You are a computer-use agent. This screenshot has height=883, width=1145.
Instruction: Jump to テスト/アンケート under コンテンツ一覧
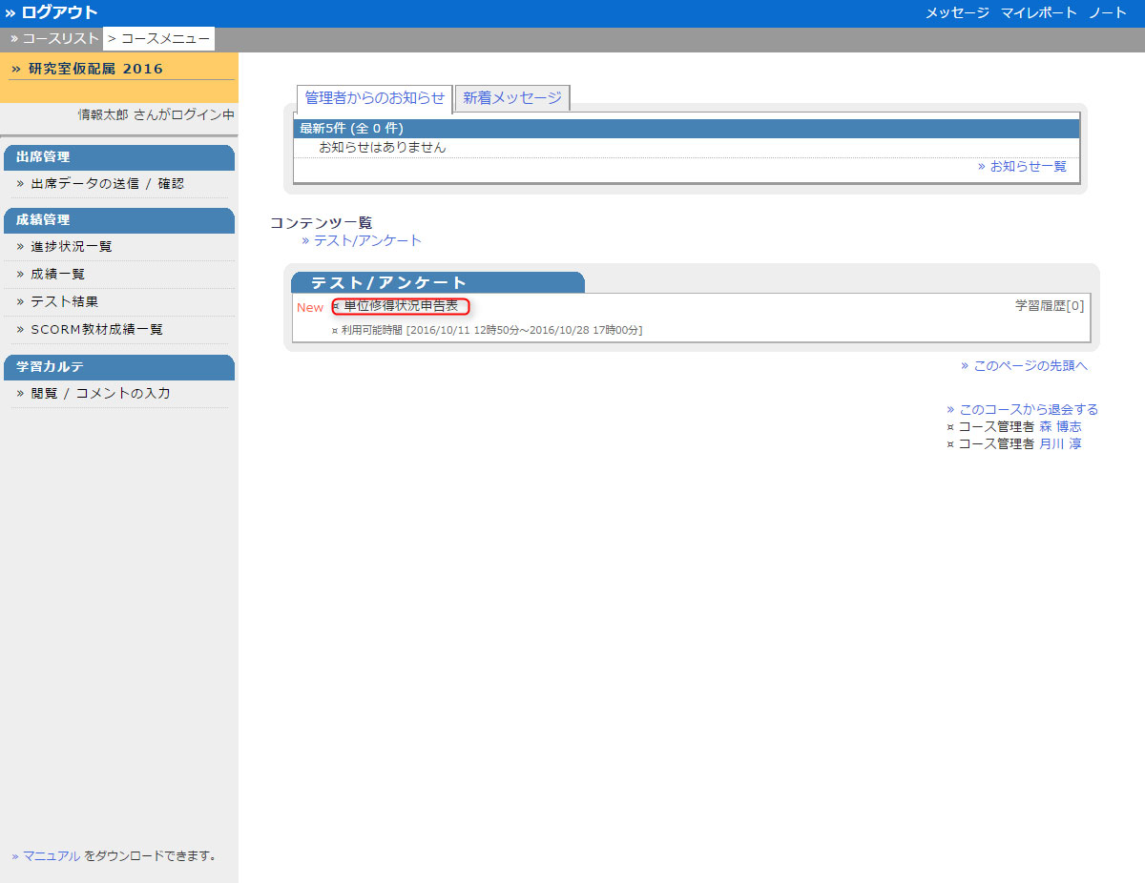click(x=367, y=240)
